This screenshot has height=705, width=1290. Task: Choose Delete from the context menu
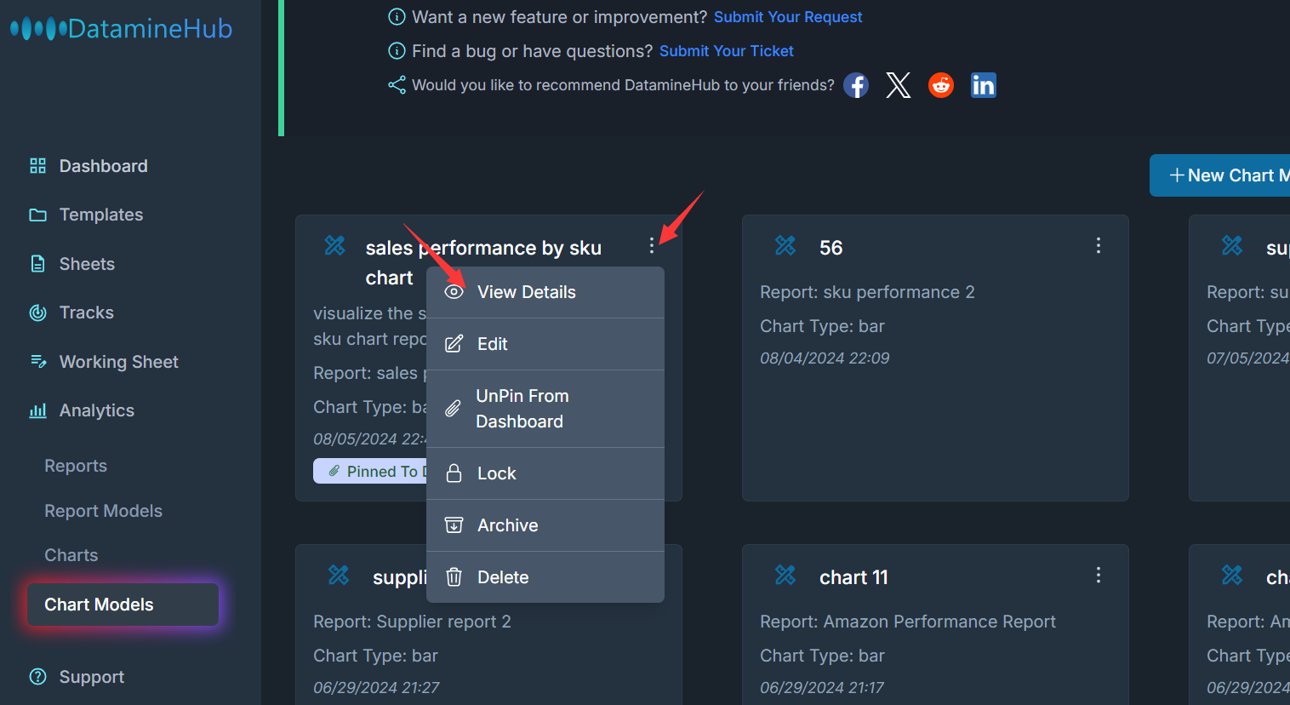pyautogui.click(x=545, y=577)
